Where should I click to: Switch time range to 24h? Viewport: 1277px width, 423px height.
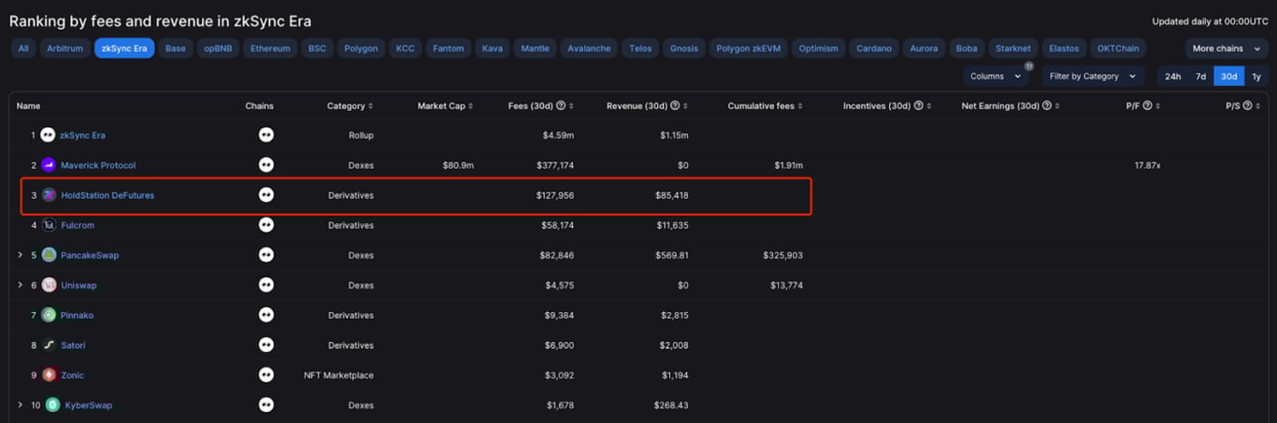click(x=1172, y=77)
